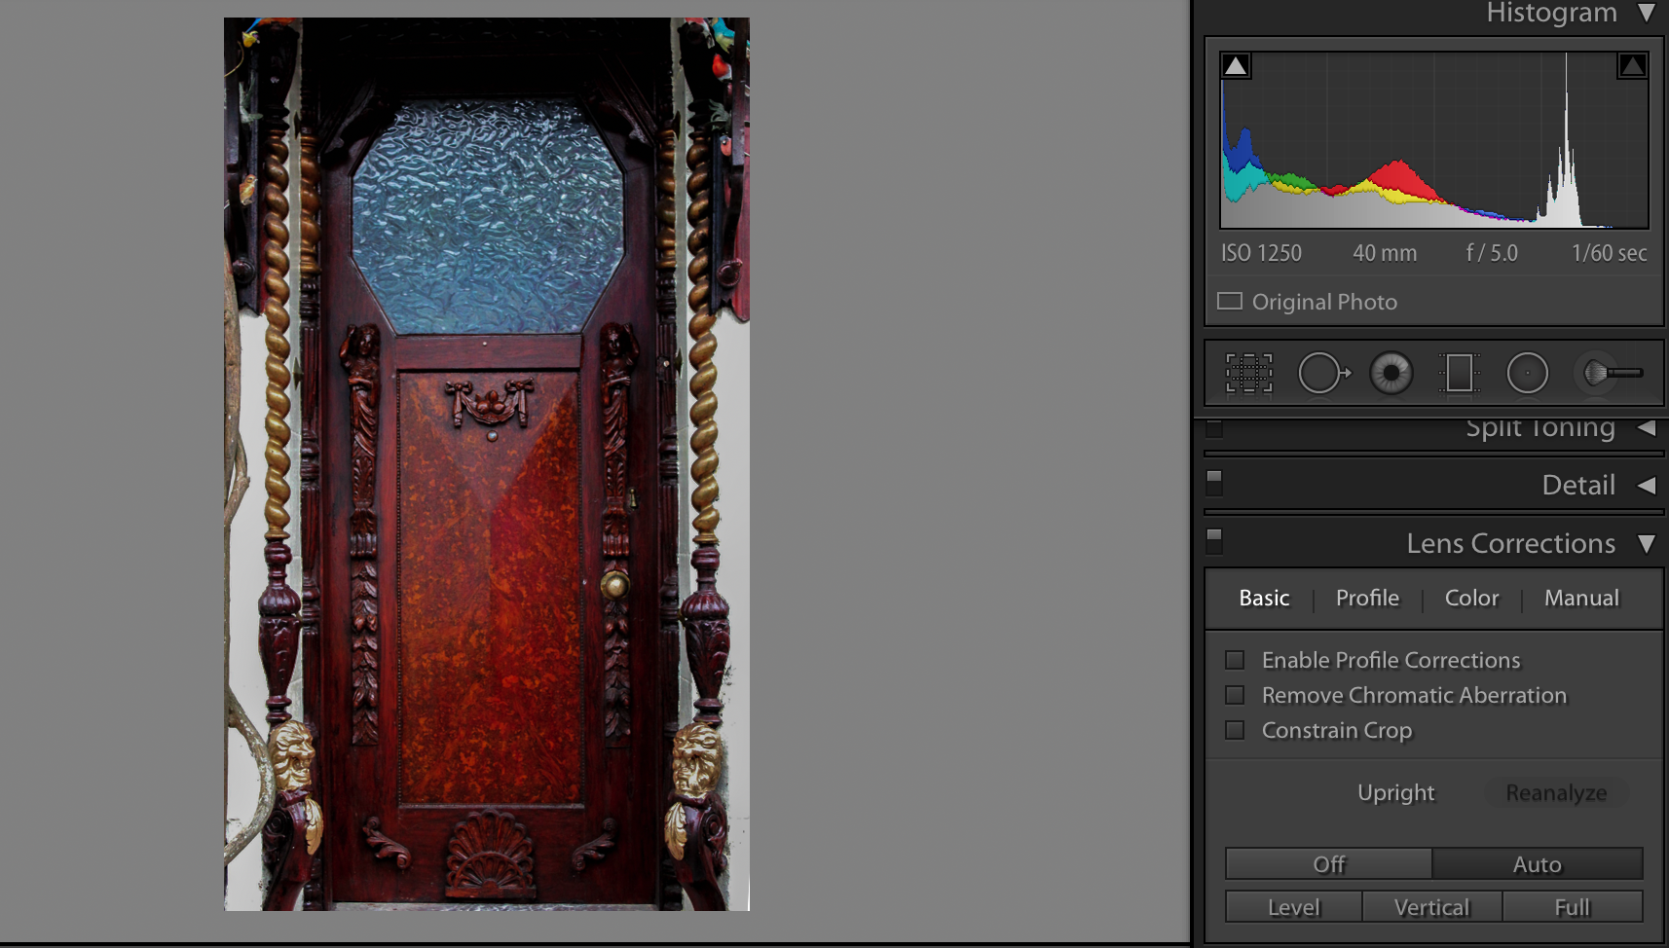Switch to the Basic tab
This screenshot has width=1669, height=948.
tap(1264, 598)
